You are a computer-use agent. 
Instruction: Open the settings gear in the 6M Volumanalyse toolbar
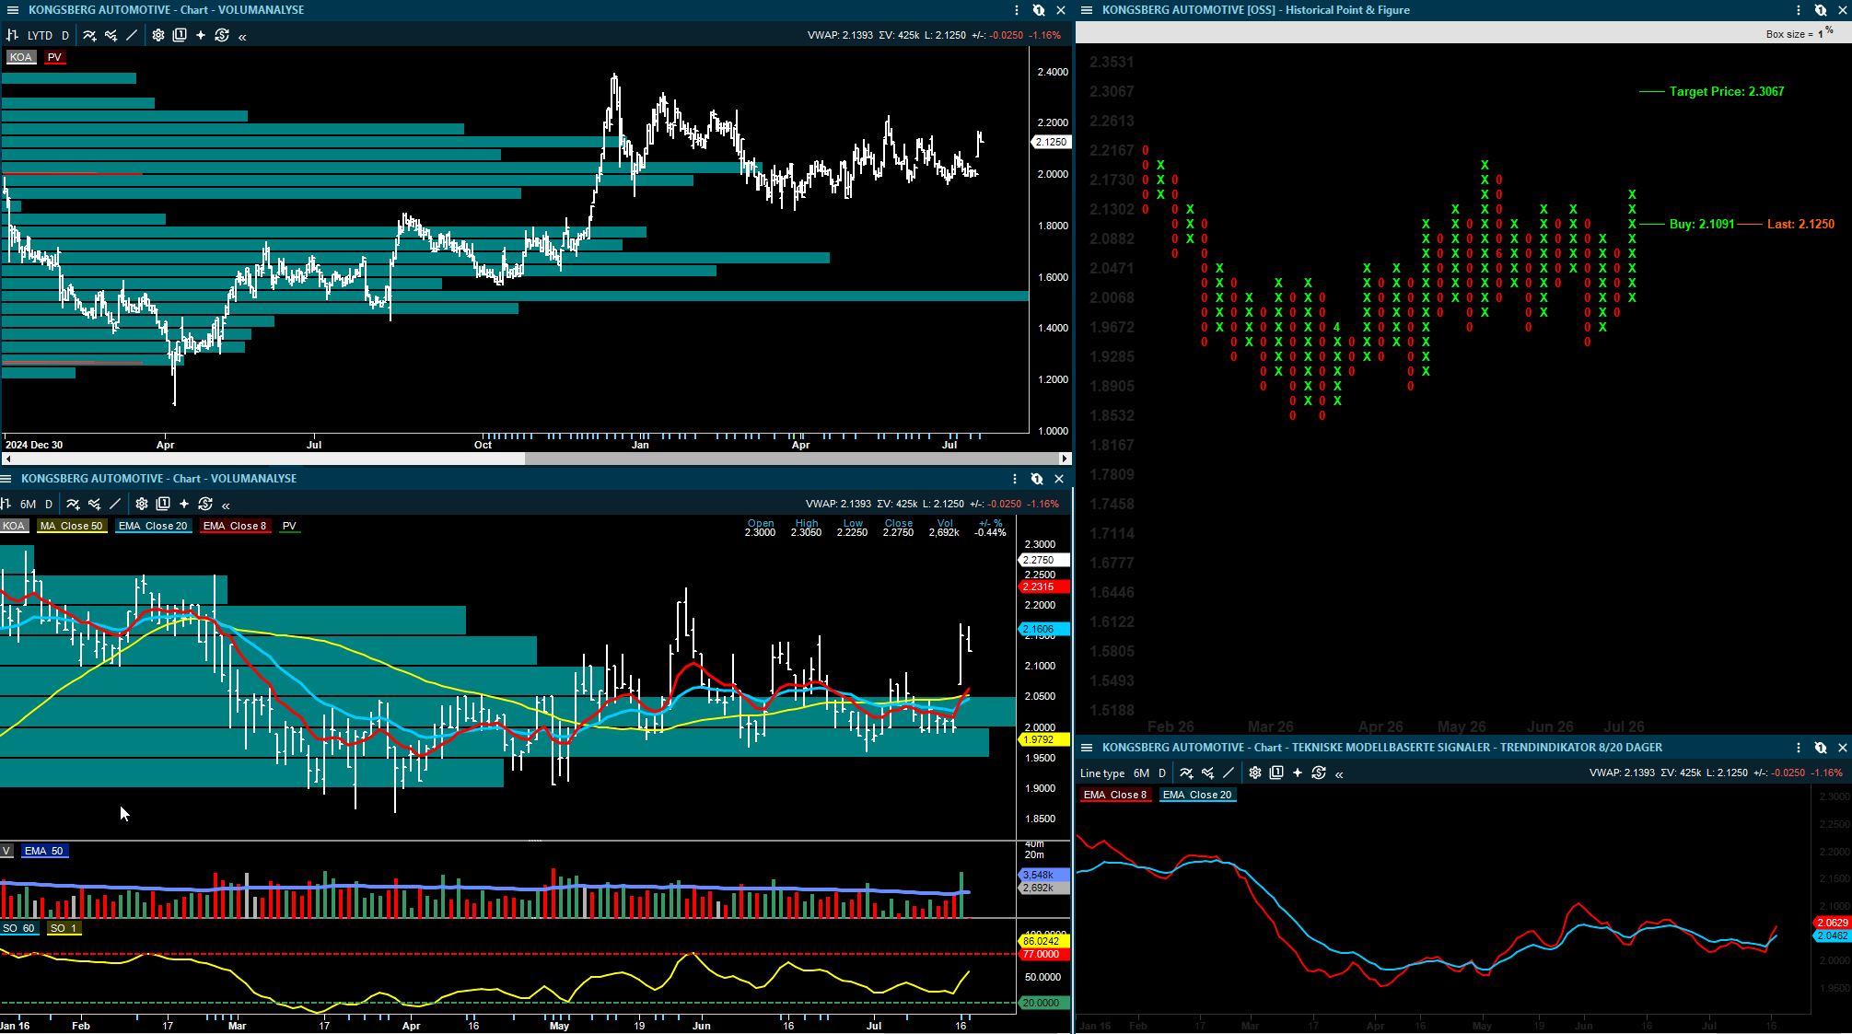coord(142,504)
